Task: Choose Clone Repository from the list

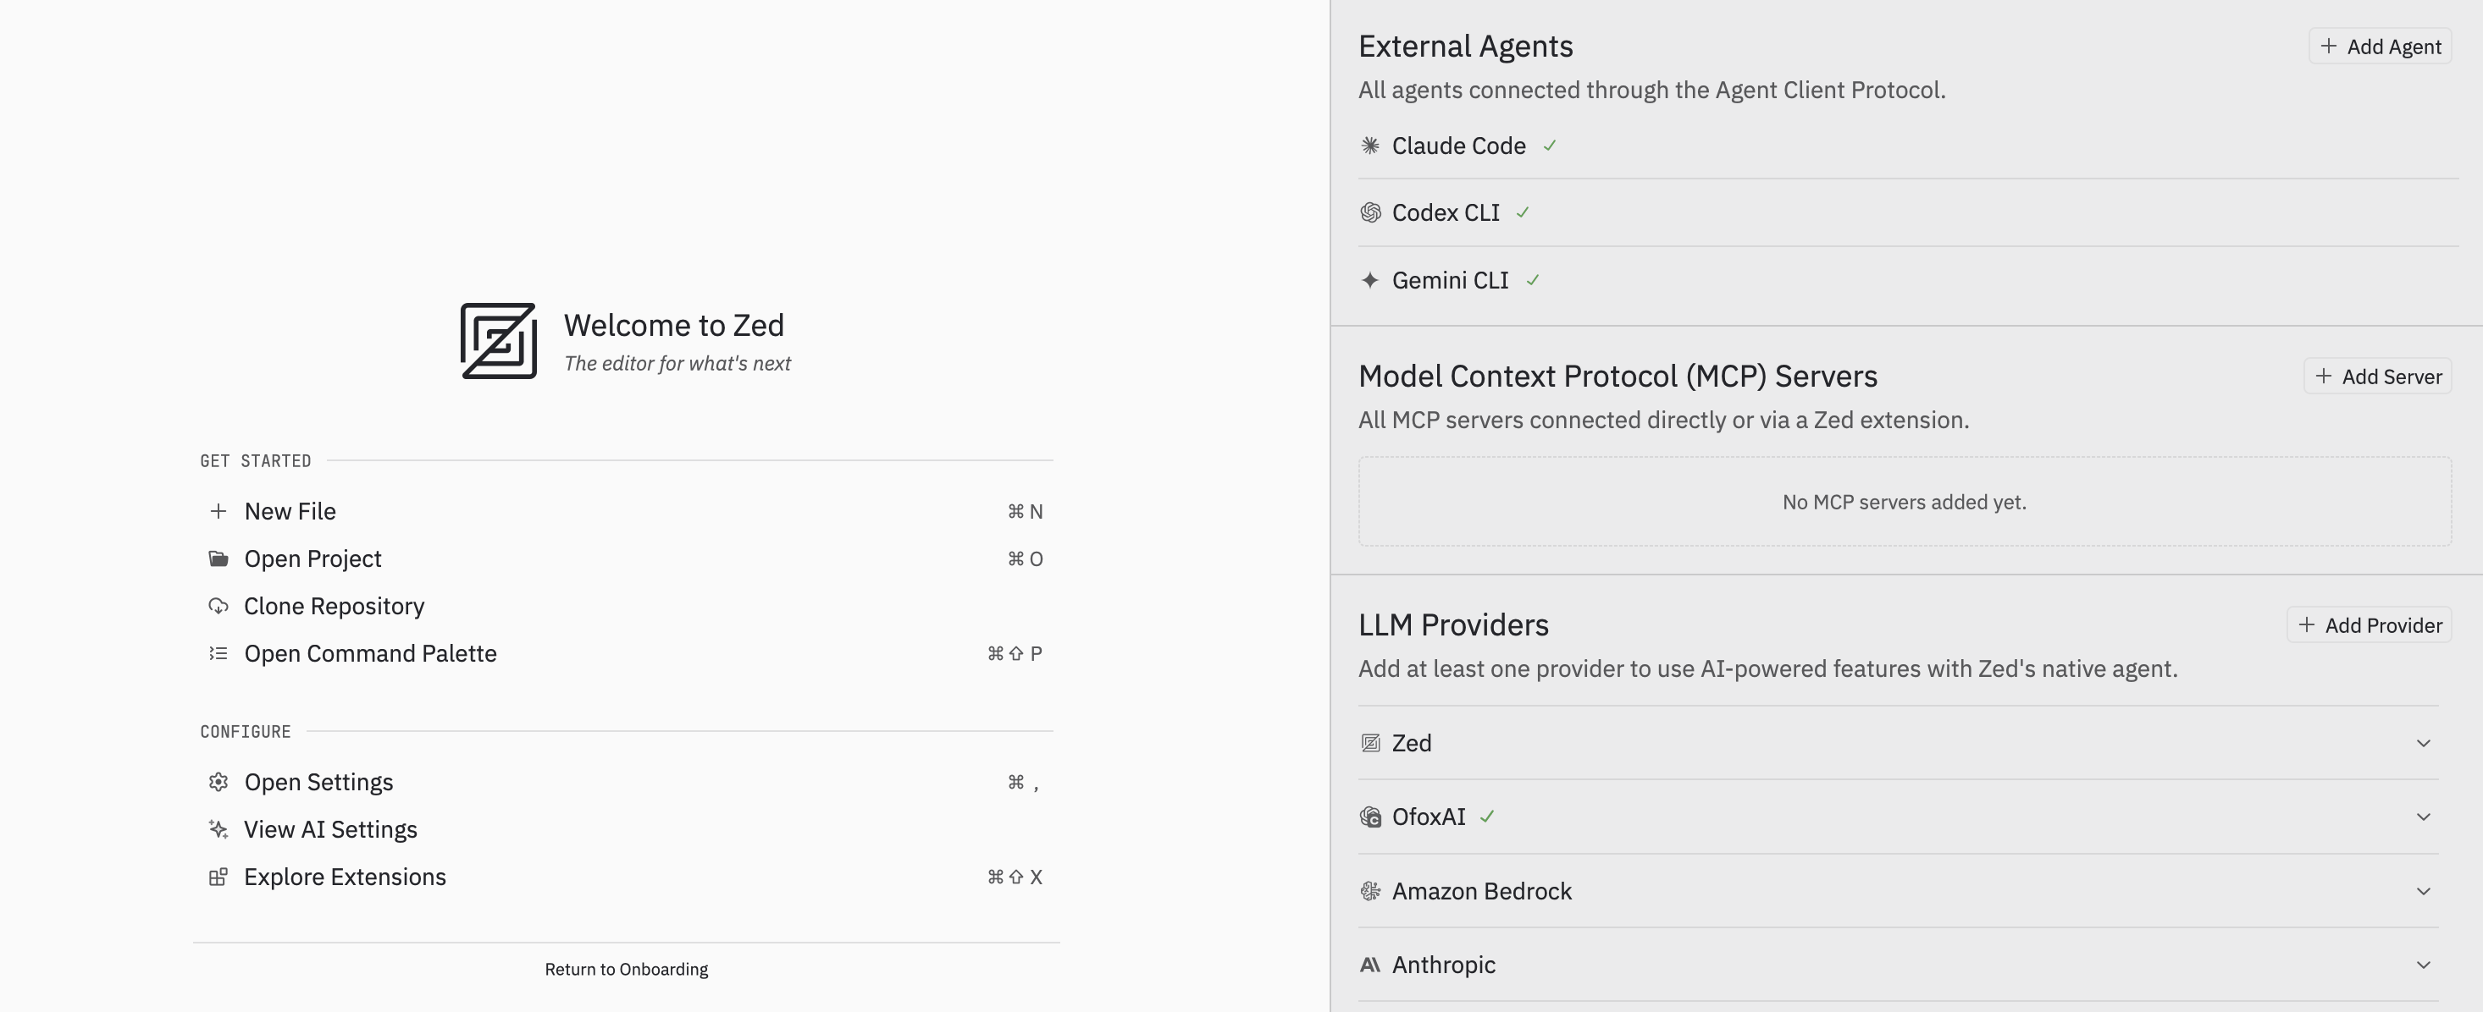Action: click(x=334, y=606)
